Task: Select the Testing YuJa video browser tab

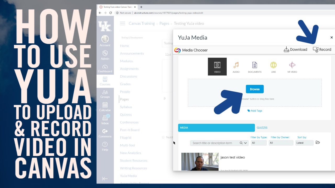Action: point(118,7)
